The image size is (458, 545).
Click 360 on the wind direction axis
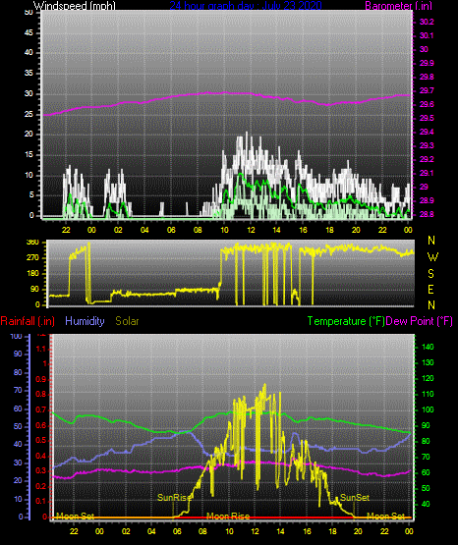[x=32, y=243]
